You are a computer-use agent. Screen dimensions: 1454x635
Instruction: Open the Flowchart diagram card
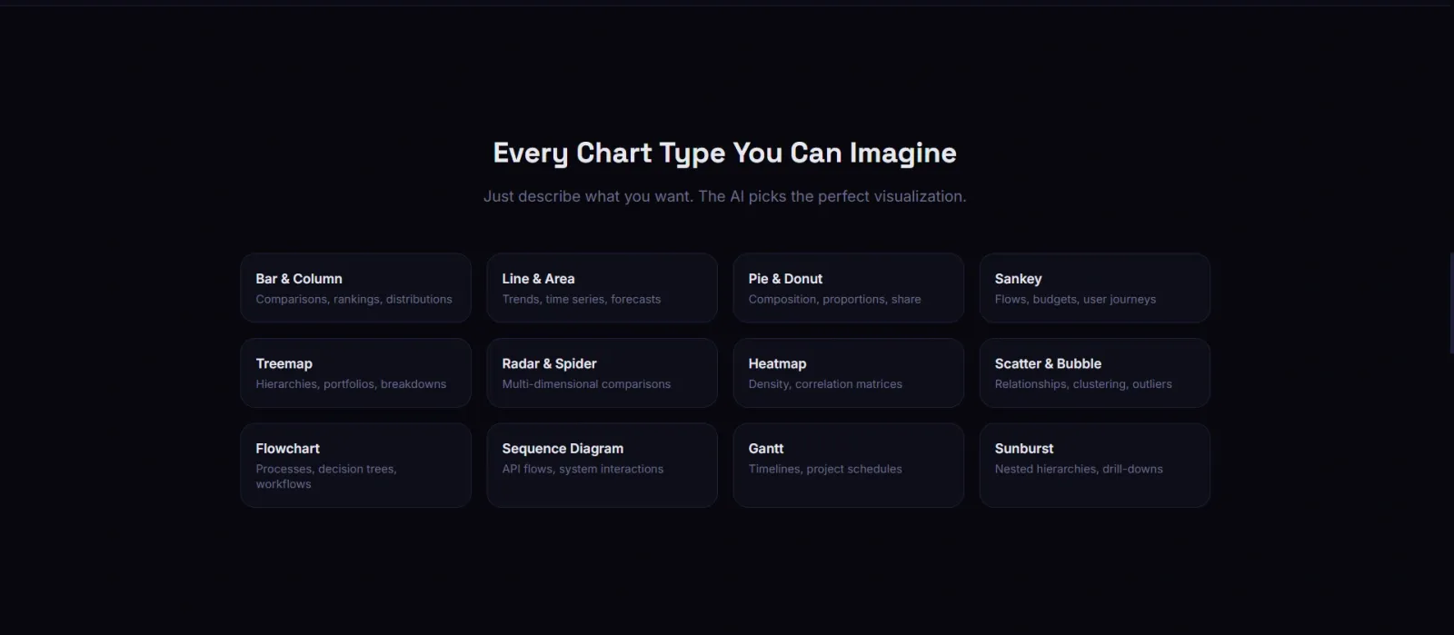(355, 465)
